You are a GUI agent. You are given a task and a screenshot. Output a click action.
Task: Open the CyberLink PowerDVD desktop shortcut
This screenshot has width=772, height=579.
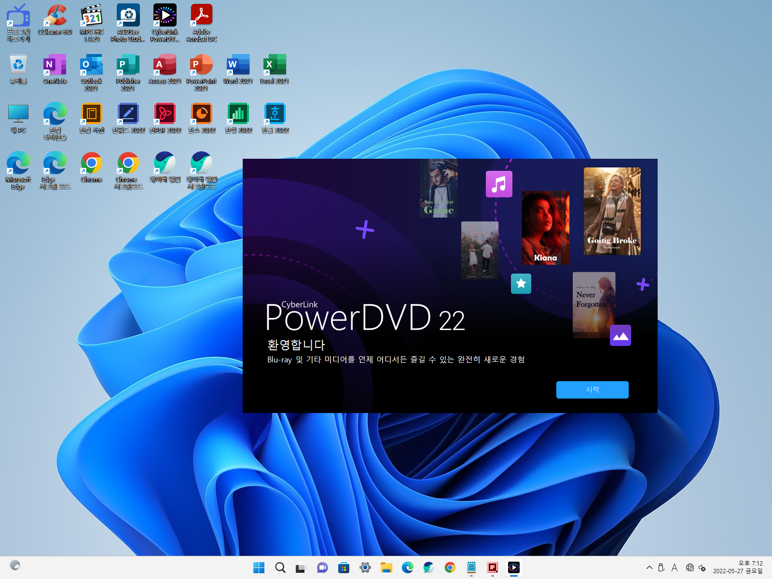[165, 23]
